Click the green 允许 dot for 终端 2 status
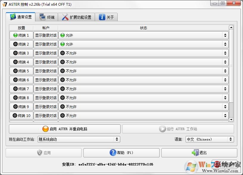Image resolution: width=243 pixels, height=175 pixels. pos(63,44)
